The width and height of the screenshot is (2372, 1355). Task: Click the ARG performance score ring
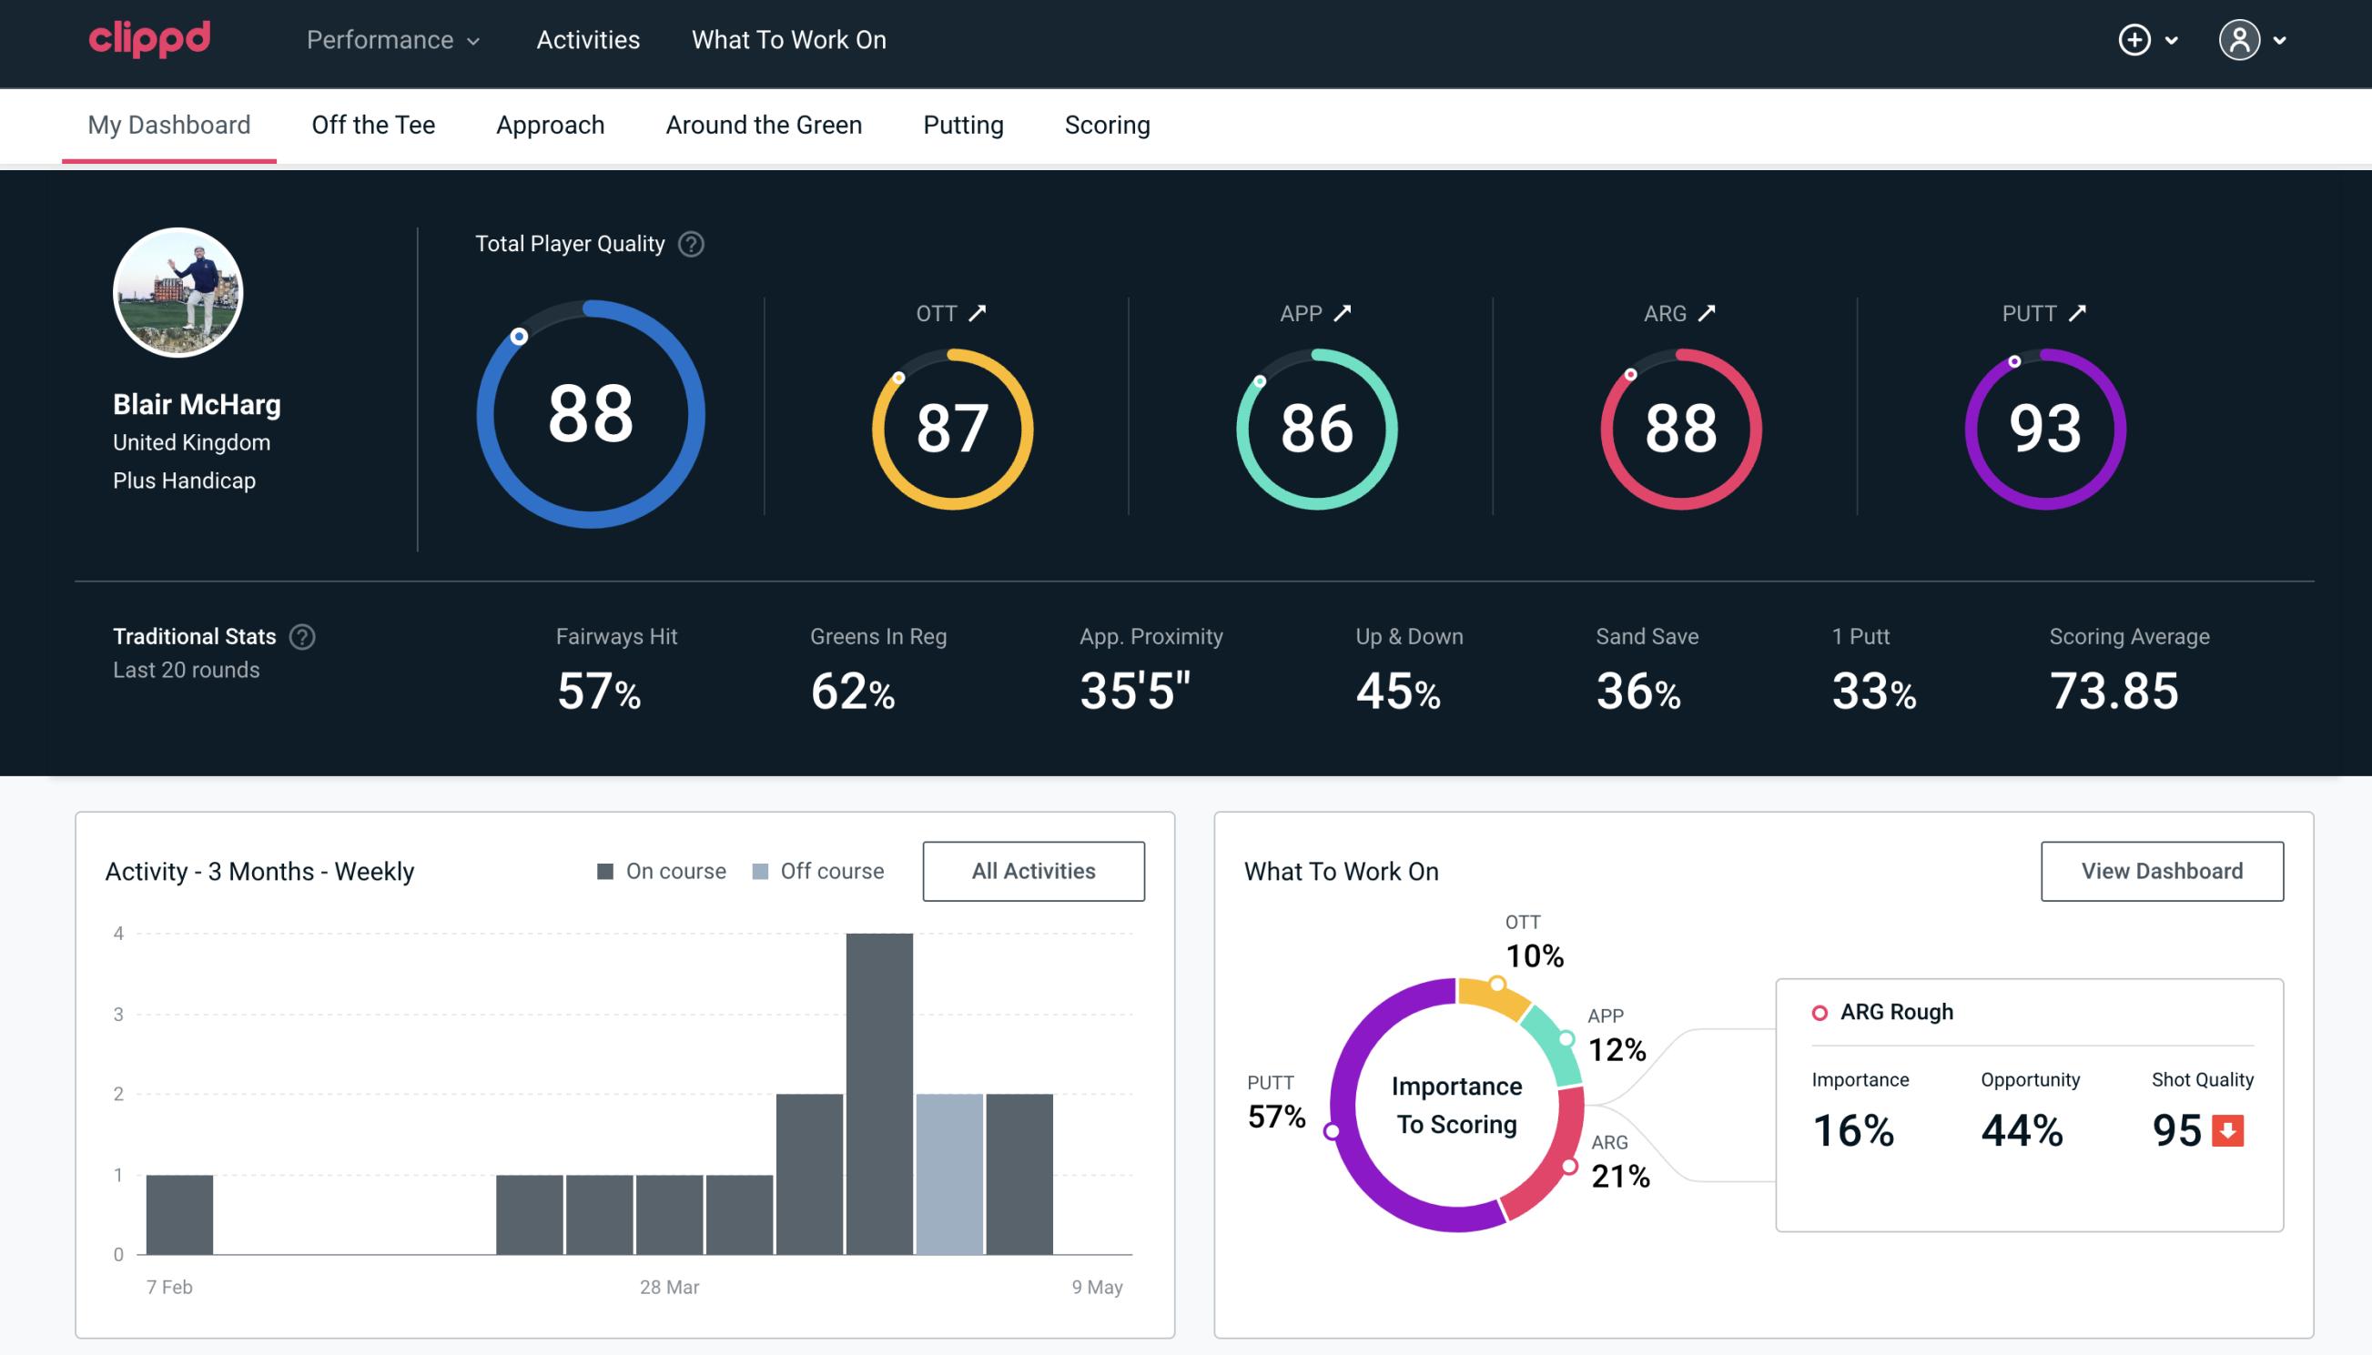(x=1679, y=425)
